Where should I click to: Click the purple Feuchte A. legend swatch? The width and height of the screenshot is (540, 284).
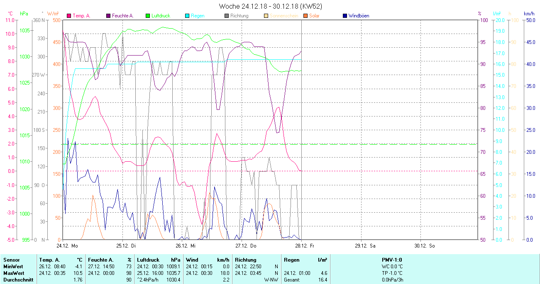click(x=108, y=16)
